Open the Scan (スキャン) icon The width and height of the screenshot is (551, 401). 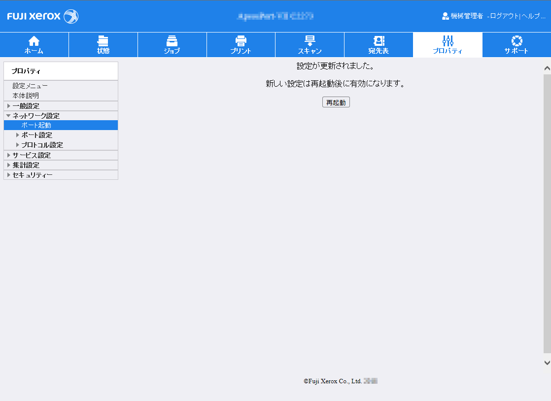tap(310, 41)
